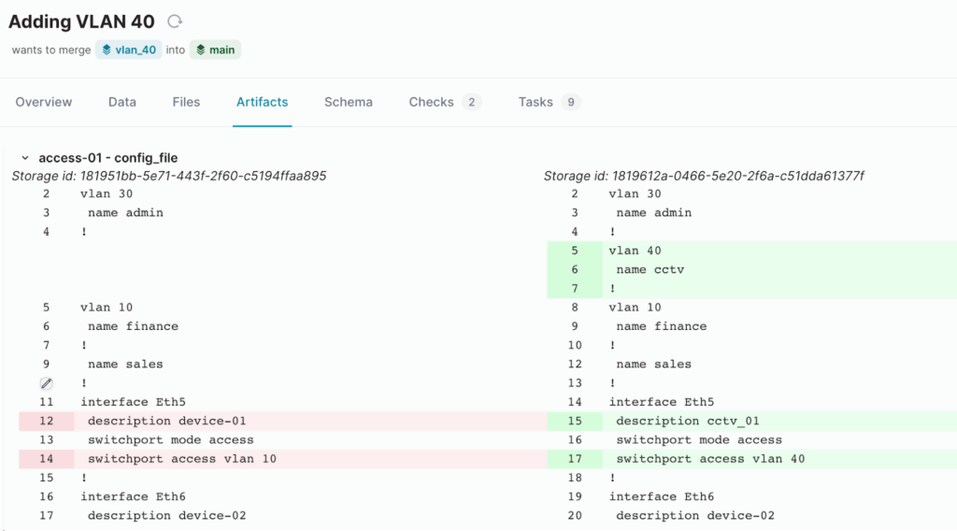Click the refresh icon beside Adding VLAN 40
This screenshot has width=957, height=531.
pyautogui.click(x=175, y=22)
